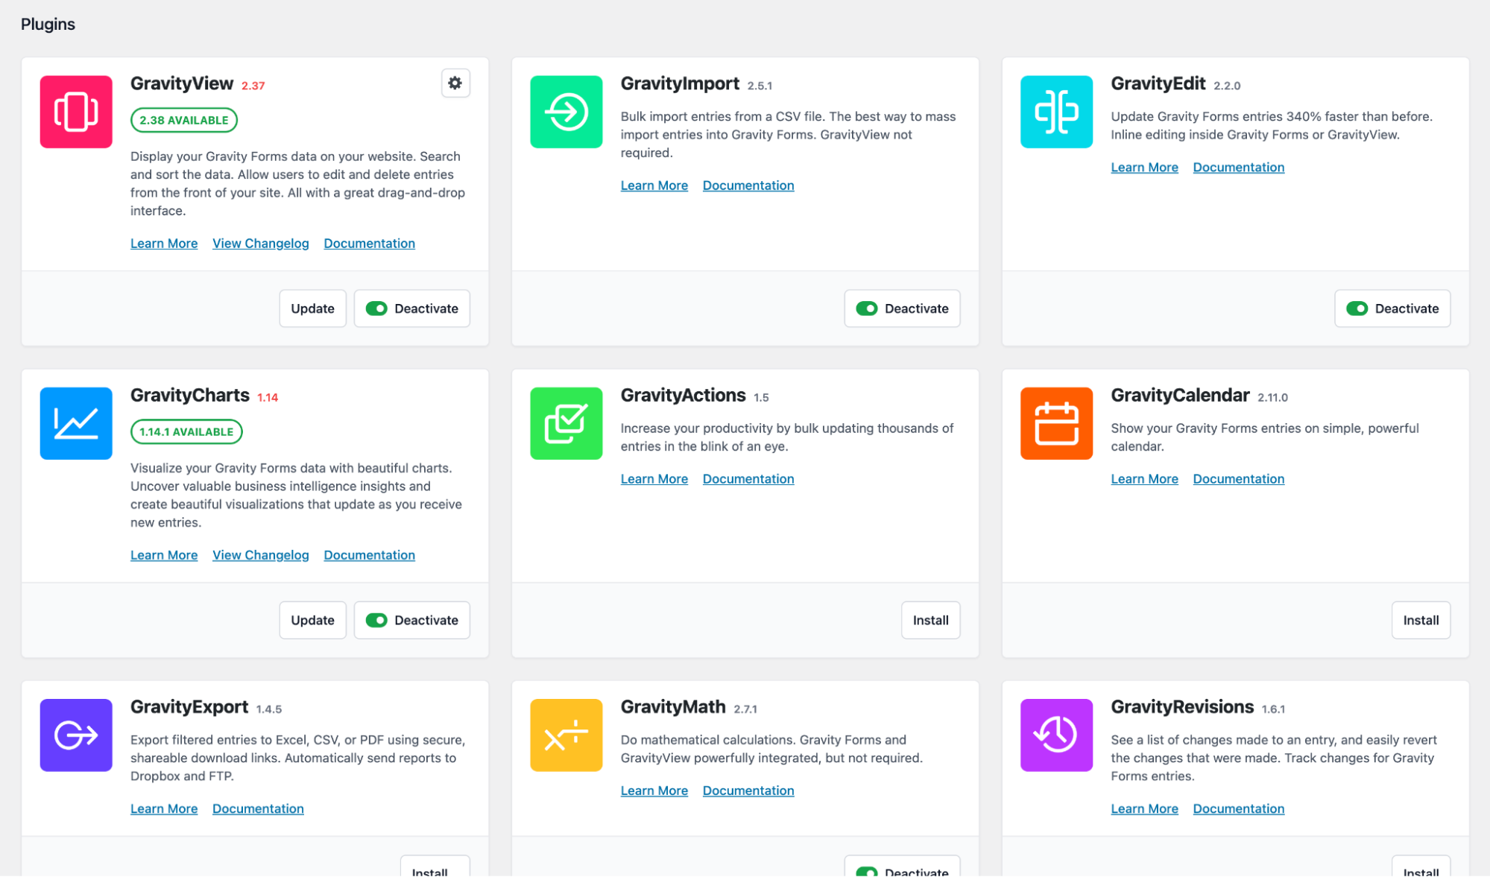Viewport: 1490px width, 877px height.
Task: Click the GravityCharts title text
Action: point(190,395)
